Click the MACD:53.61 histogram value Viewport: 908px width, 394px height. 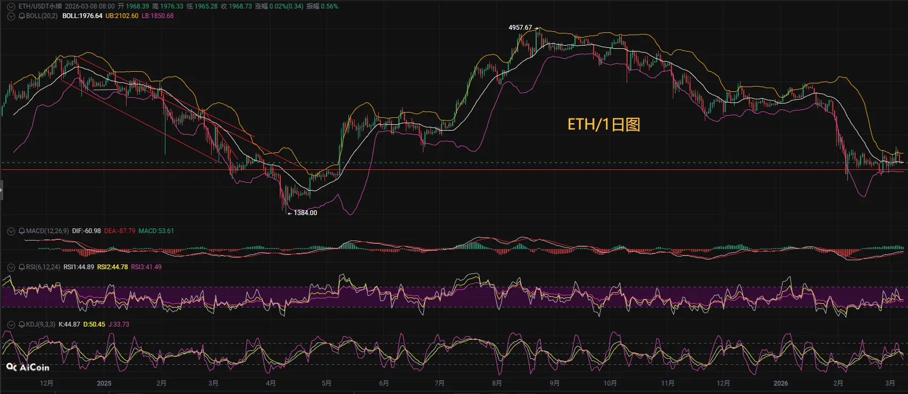click(156, 231)
